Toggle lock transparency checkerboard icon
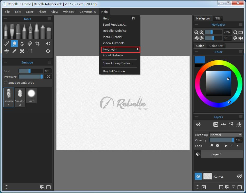Image resolution: width=246 pixels, height=193 pixels. coord(218,146)
